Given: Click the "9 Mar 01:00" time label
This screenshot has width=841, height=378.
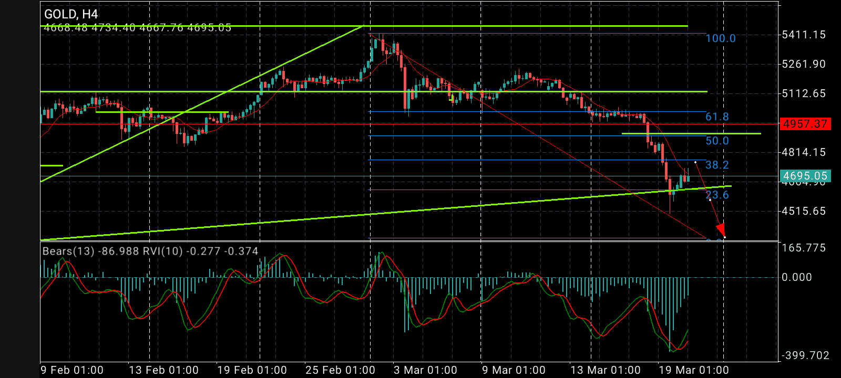Looking at the screenshot, I should [x=514, y=370].
